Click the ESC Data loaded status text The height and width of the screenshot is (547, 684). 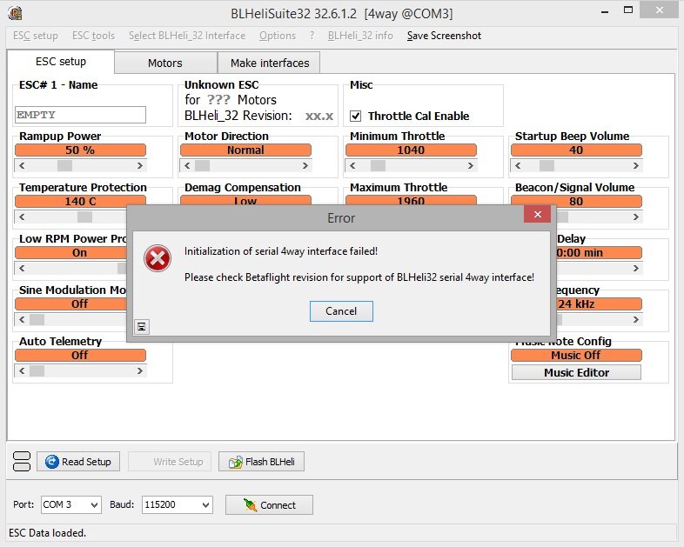pyautogui.click(x=47, y=532)
